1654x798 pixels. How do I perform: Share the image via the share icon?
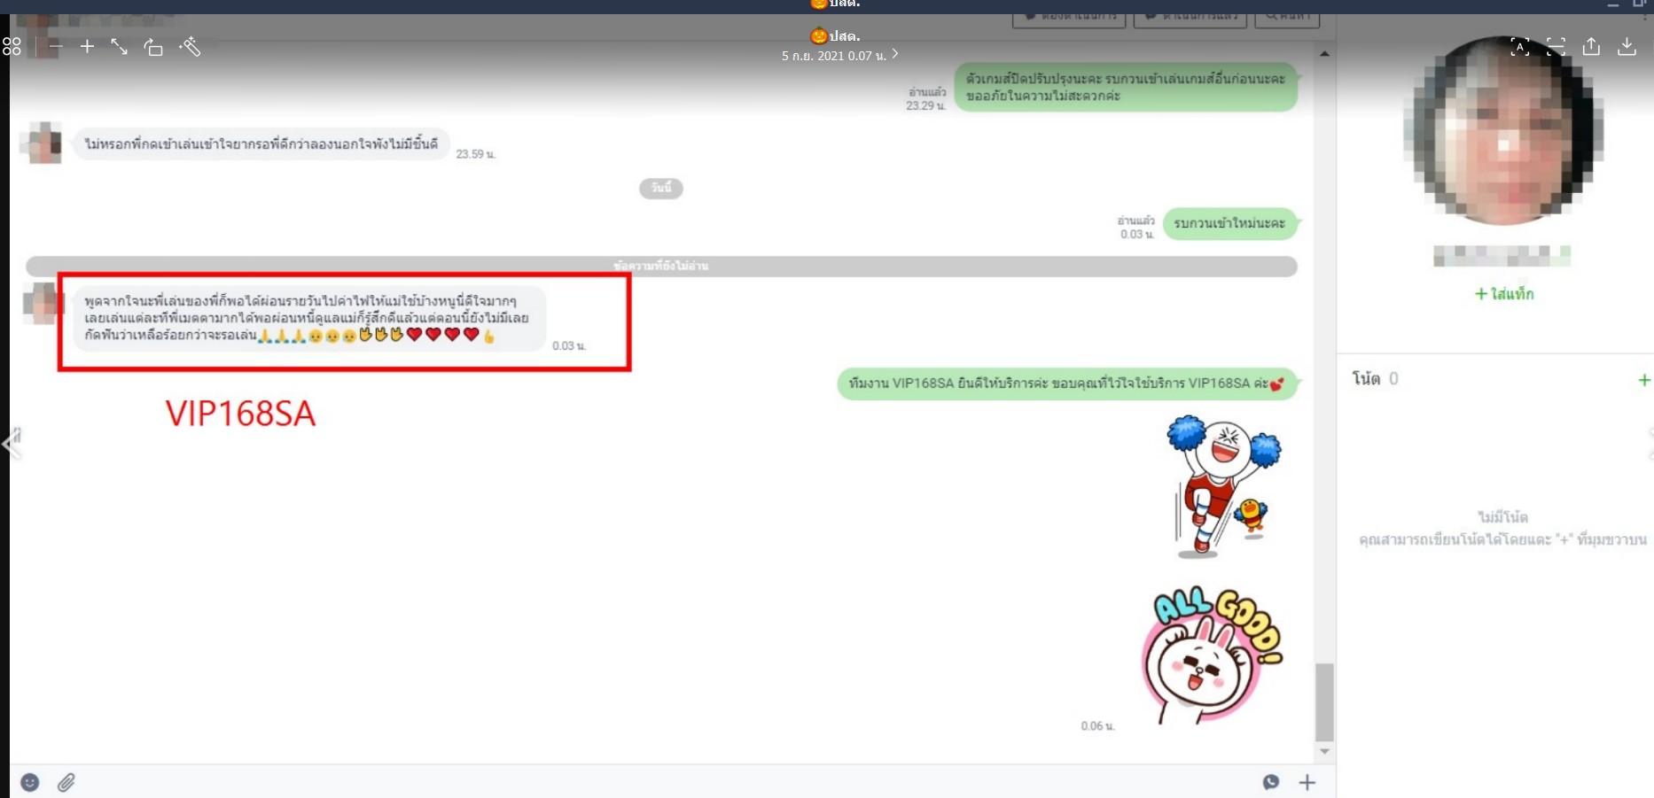coord(1591,47)
